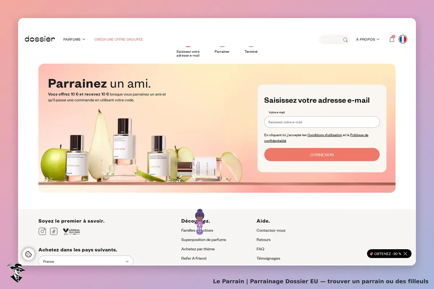Click 'Soyez le premier à savoir.' text
The width and height of the screenshot is (434, 289).
click(72, 221)
